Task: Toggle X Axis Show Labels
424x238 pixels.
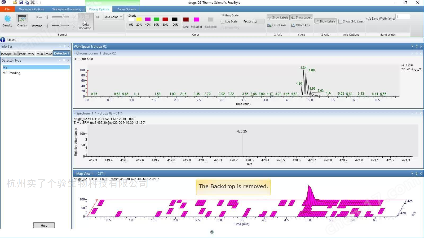Action: (278, 17)
